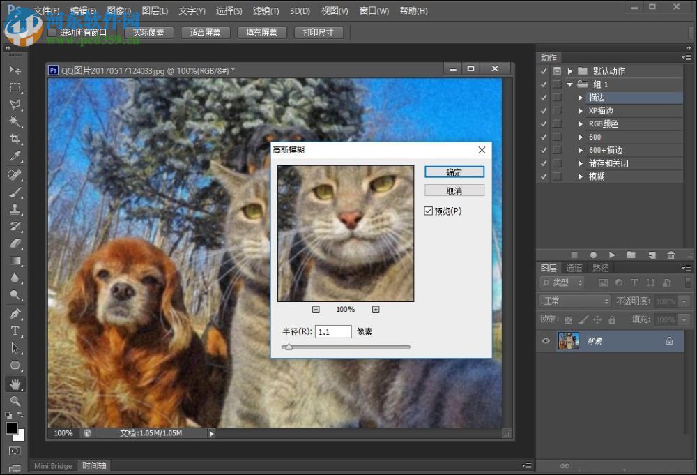This screenshot has height=475, width=697.
Task: Click the 确定 button in Gaussian Blur dialog
Action: click(454, 172)
